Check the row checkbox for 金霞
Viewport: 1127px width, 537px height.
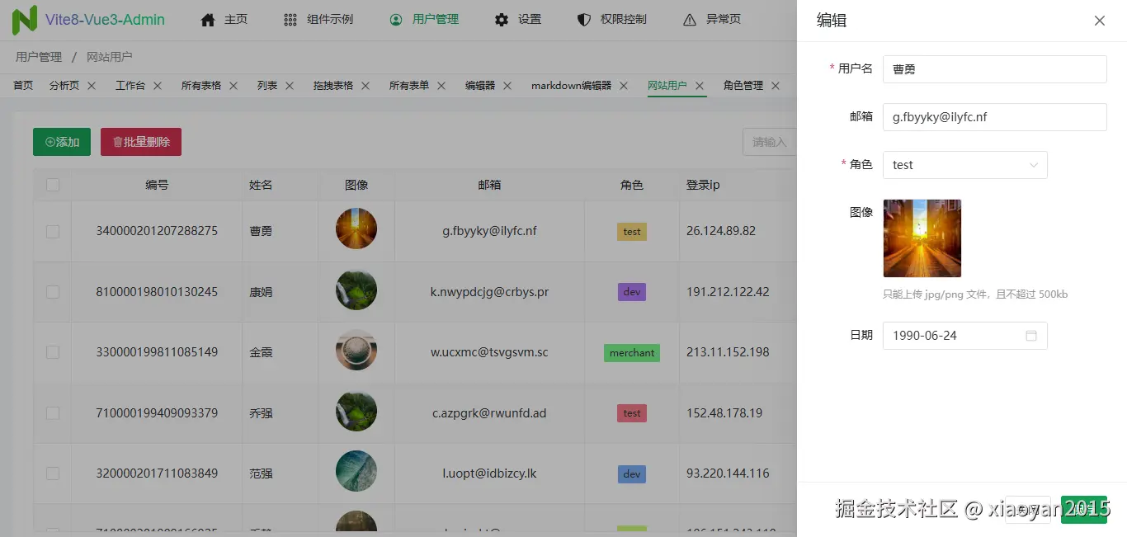coord(53,352)
